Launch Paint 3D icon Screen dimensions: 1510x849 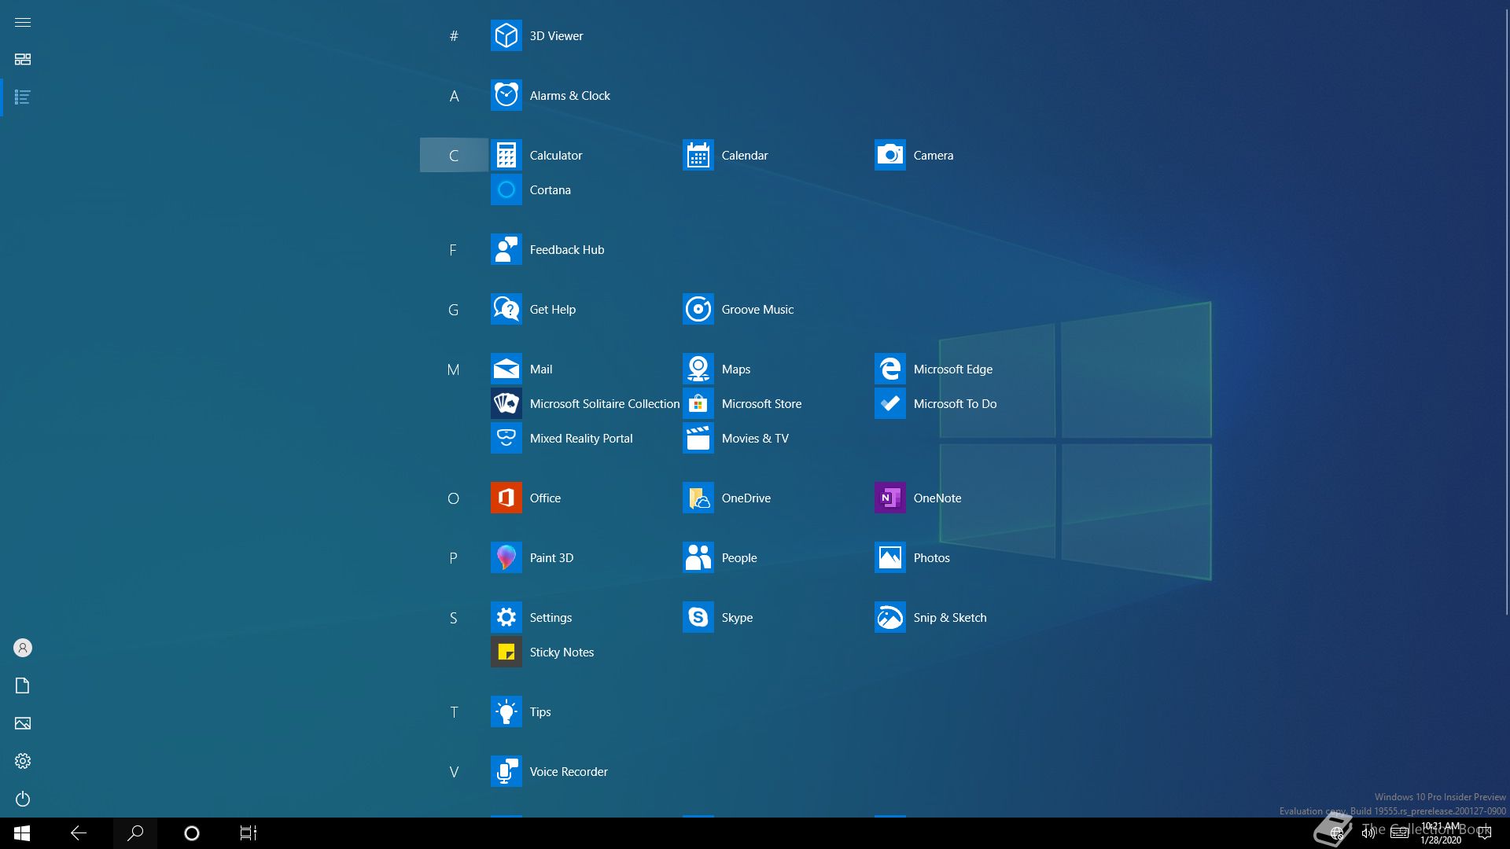[506, 557]
